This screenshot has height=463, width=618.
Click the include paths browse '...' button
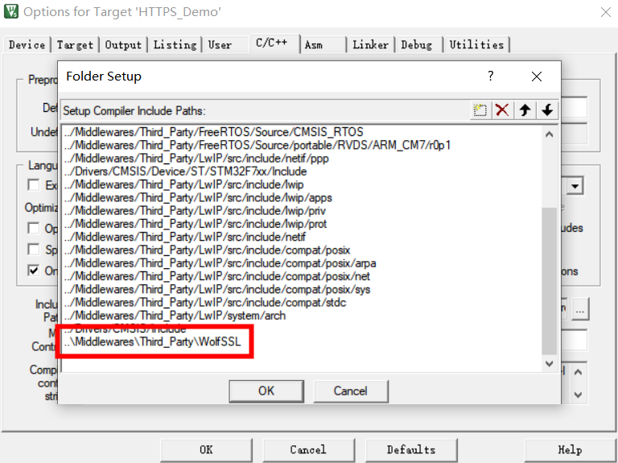click(x=579, y=309)
